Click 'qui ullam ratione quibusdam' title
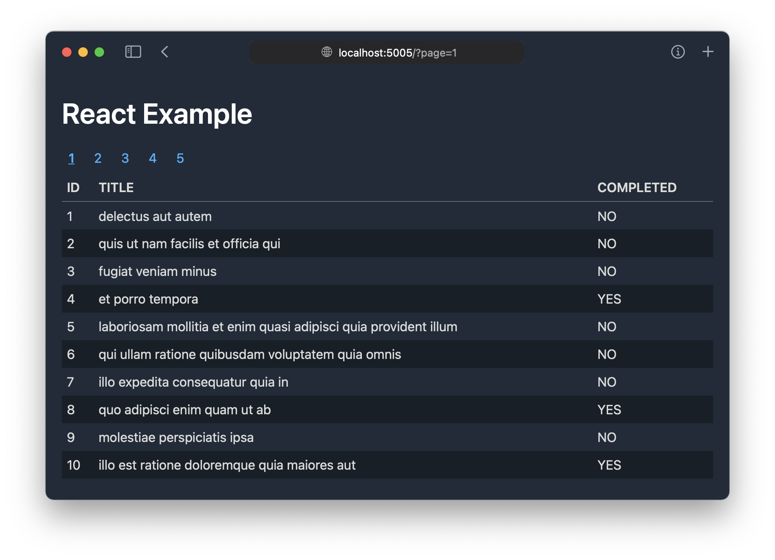This screenshot has height=560, width=775. pyautogui.click(x=250, y=354)
